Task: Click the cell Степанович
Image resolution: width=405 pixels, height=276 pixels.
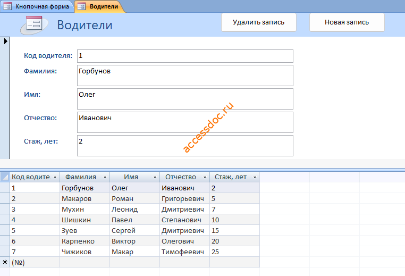Action: point(184,220)
